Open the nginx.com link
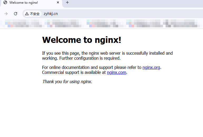203x137 pixels. tap(117, 73)
